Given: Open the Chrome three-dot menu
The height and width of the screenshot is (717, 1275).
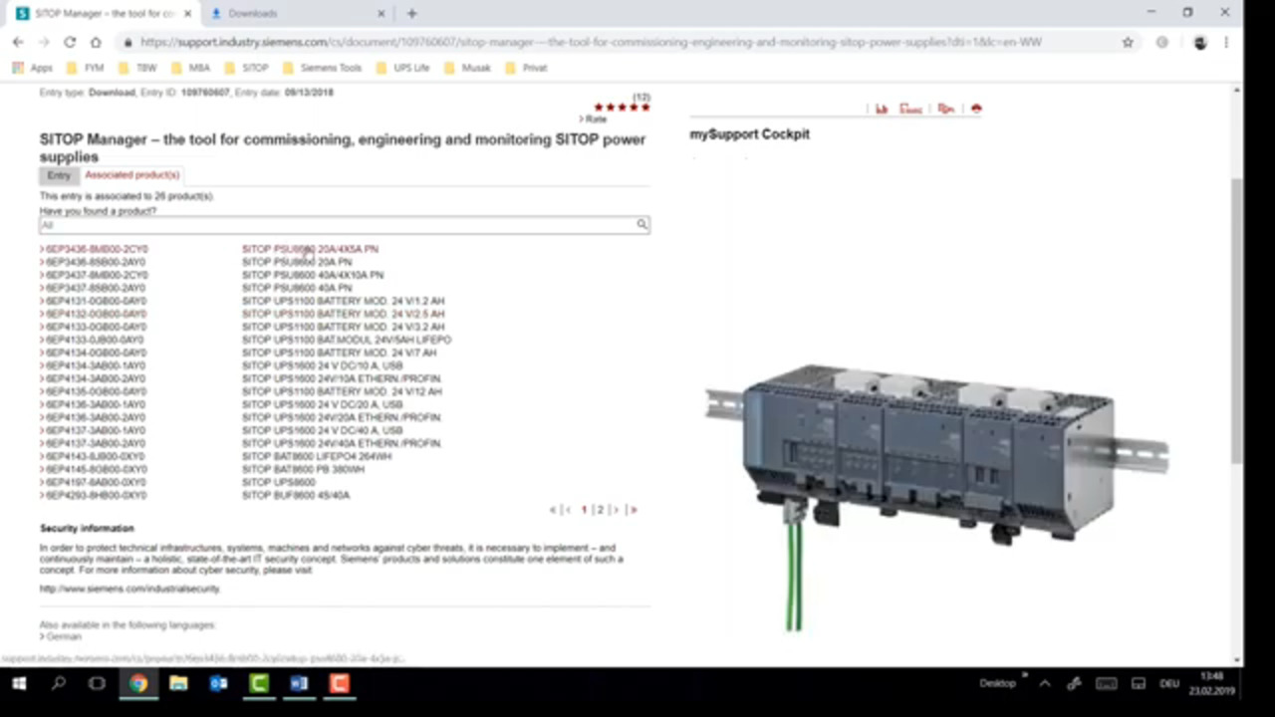Looking at the screenshot, I should pos(1225,43).
